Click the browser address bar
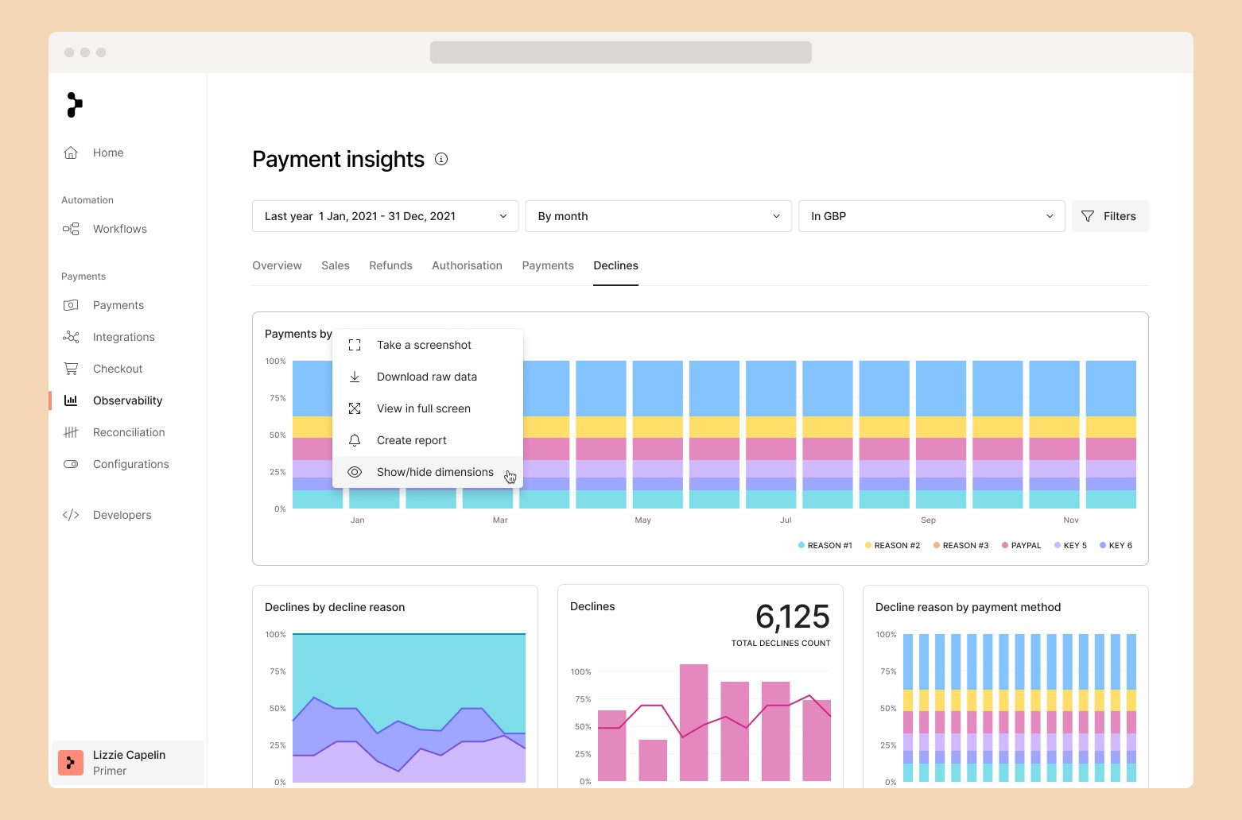The image size is (1242, 820). (x=620, y=52)
